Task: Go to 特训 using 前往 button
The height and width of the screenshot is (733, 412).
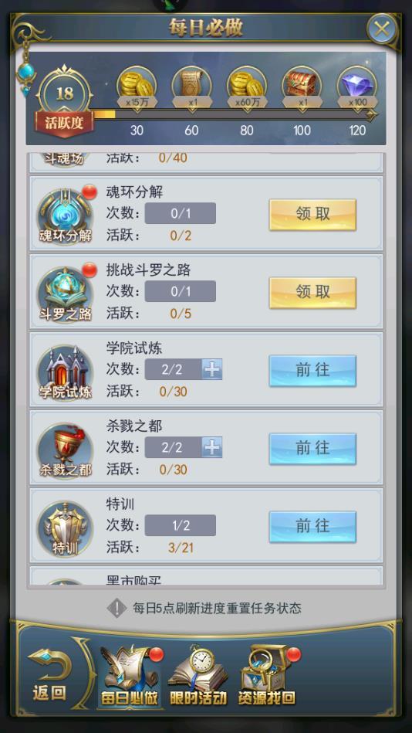Action: tap(312, 527)
